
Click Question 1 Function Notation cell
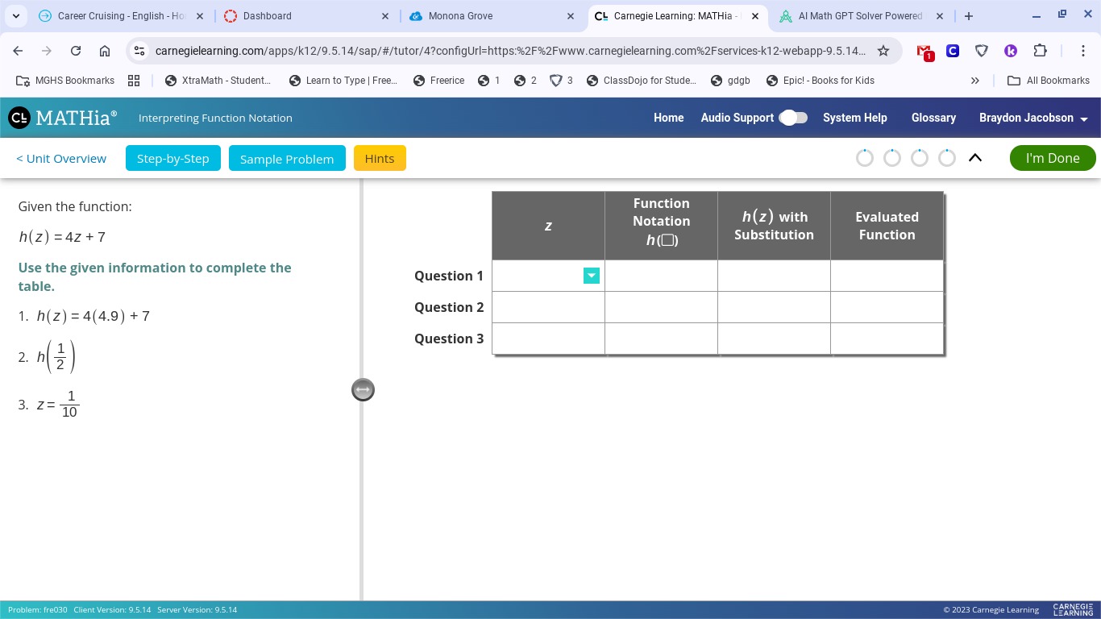[661, 276]
